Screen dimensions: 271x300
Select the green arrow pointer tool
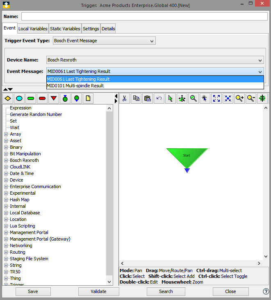coord(171,98)
